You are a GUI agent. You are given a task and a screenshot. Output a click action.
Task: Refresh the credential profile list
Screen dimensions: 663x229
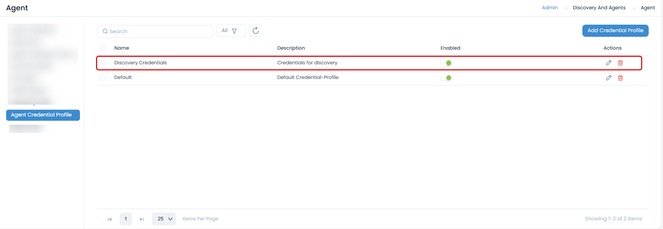[255, 31]
